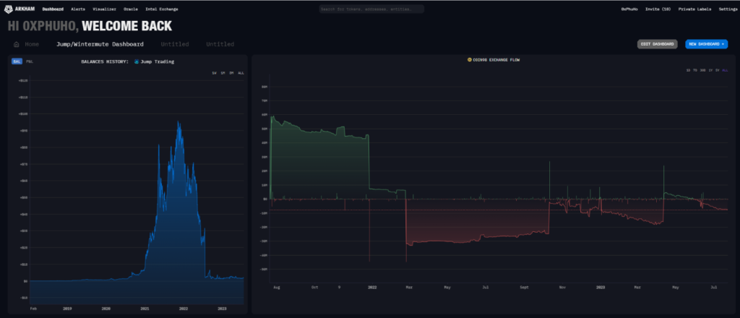Select 1M range on balances chart
Viewport: 740px width, 318px height.
223,73
